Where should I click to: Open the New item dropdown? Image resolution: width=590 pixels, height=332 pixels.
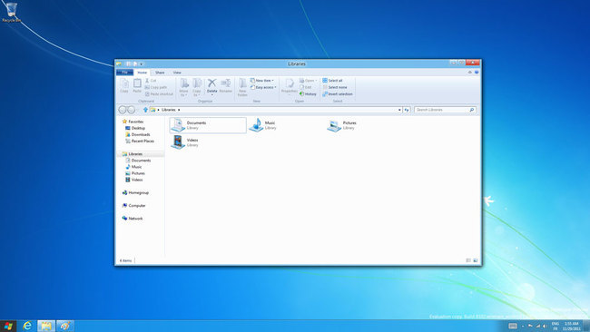(262, 81)
